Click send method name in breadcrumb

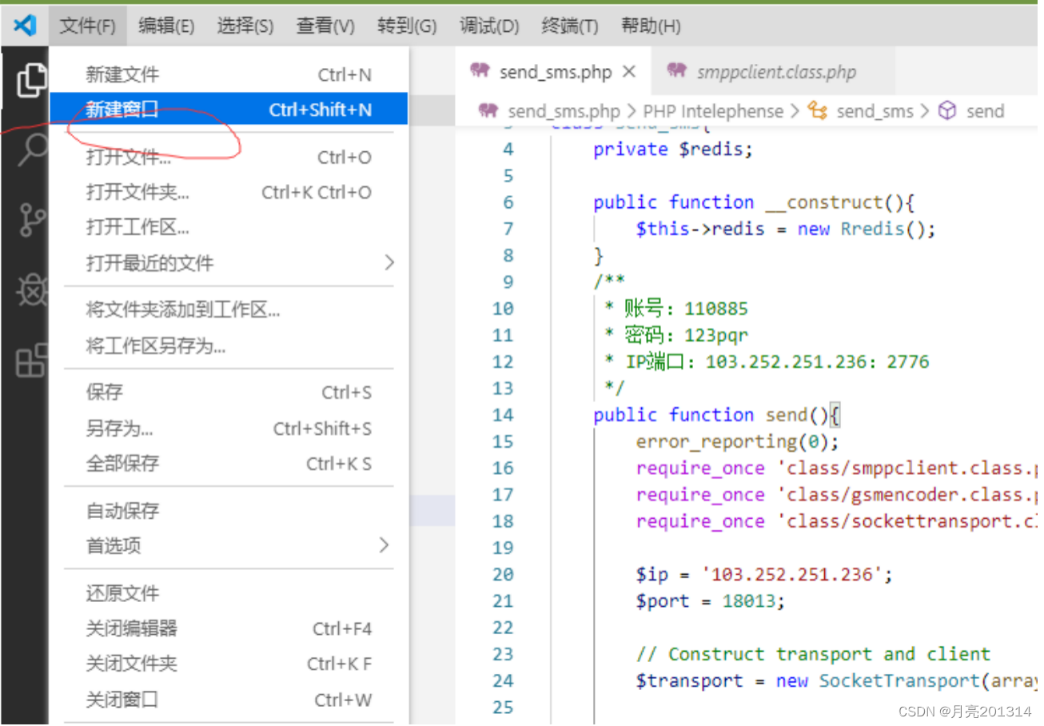pos(985,111)
